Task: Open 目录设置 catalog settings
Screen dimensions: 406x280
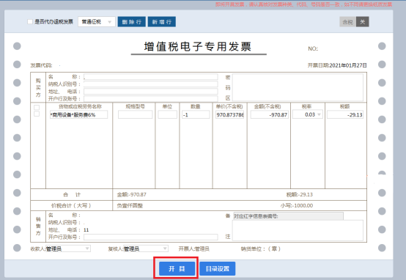Action: (218, 268)
